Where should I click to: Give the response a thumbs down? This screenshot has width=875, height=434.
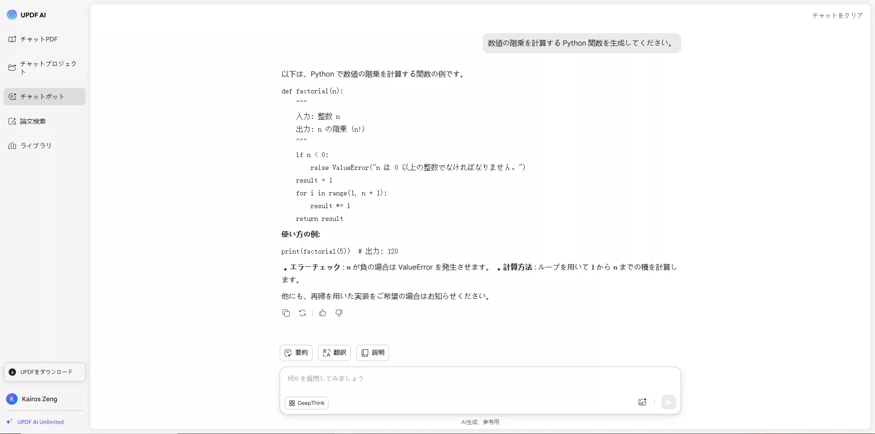tap(339, 313)
